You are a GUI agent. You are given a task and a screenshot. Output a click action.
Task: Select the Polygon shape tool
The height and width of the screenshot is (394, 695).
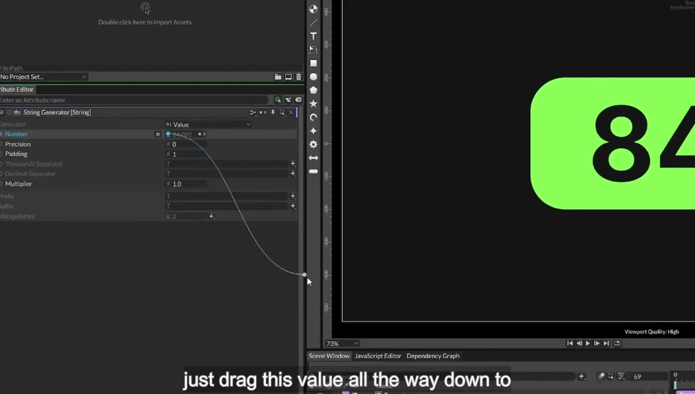pos(313,90)
